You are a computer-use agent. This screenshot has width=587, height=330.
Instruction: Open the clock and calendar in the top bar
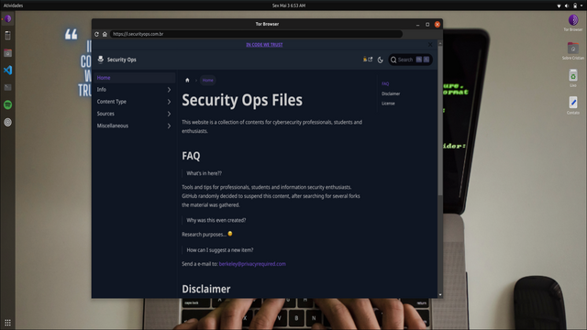(x=289, y=5)
